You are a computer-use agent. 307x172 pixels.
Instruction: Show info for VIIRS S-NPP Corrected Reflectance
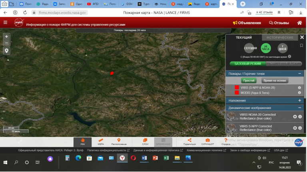[300, 128]
